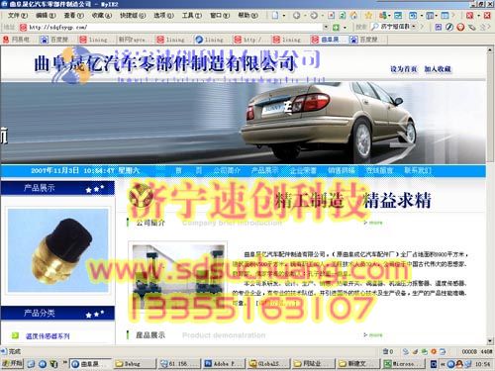This screenshot has width=495, height=371.
Task: Click the 加入收藏 link in page header
Action: tap(438, 69)
